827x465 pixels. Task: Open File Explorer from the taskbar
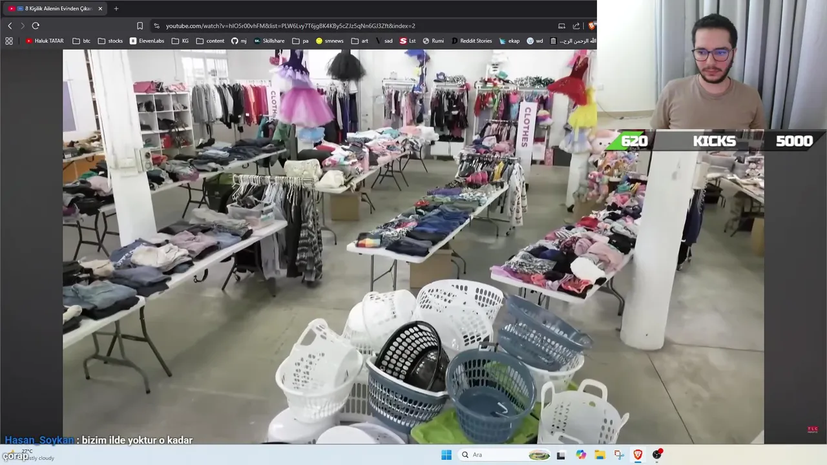[x=600, y=455]
